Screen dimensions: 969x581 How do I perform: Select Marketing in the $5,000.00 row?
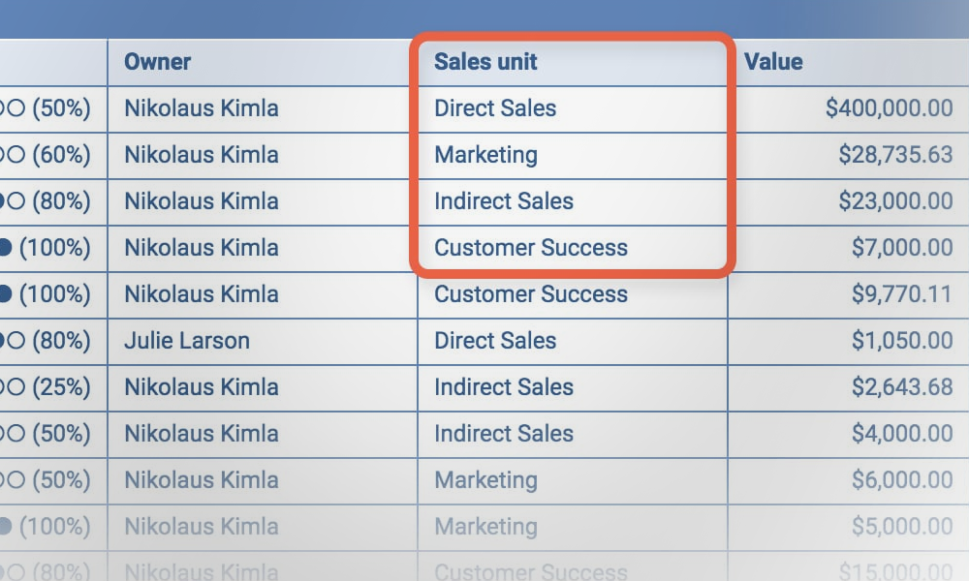[x=485, y=527]
